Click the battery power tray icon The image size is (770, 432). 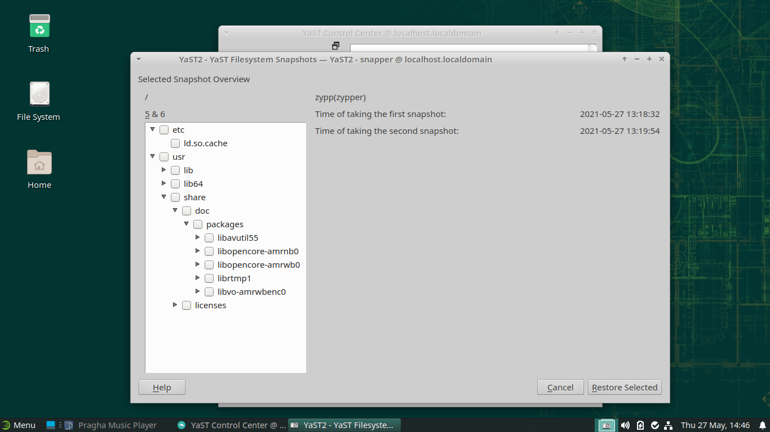pos(640,425)
